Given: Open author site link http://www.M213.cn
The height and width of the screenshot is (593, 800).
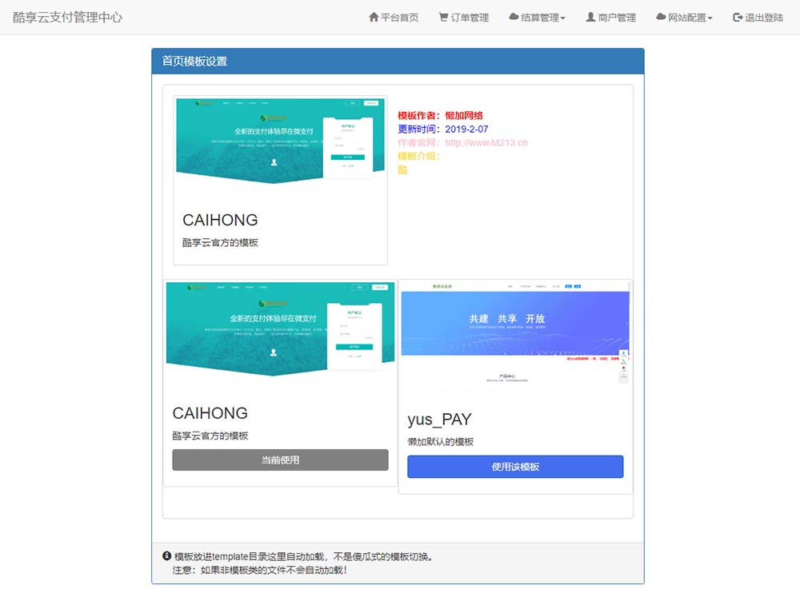Looking at the screenshot, I should click(x=486, y=143).
